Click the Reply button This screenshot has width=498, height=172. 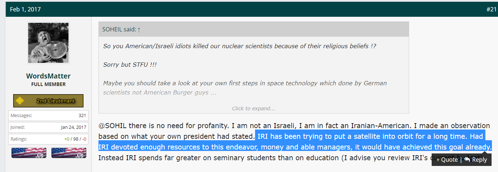476,160
